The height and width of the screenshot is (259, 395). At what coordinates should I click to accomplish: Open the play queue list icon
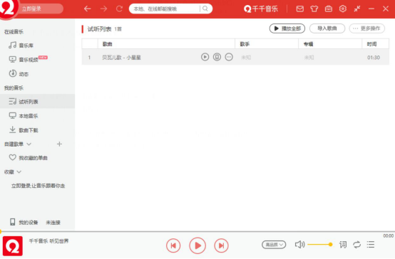pos(371,245)
